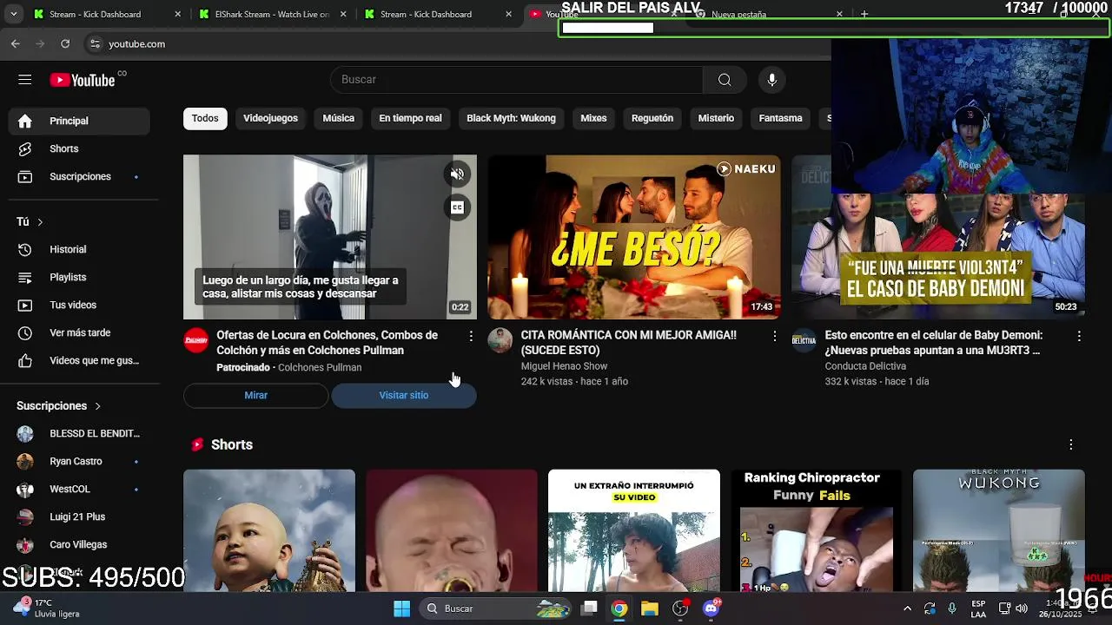Open Ver más tarde list
The image size is (1112, 625).
point(79,332)
